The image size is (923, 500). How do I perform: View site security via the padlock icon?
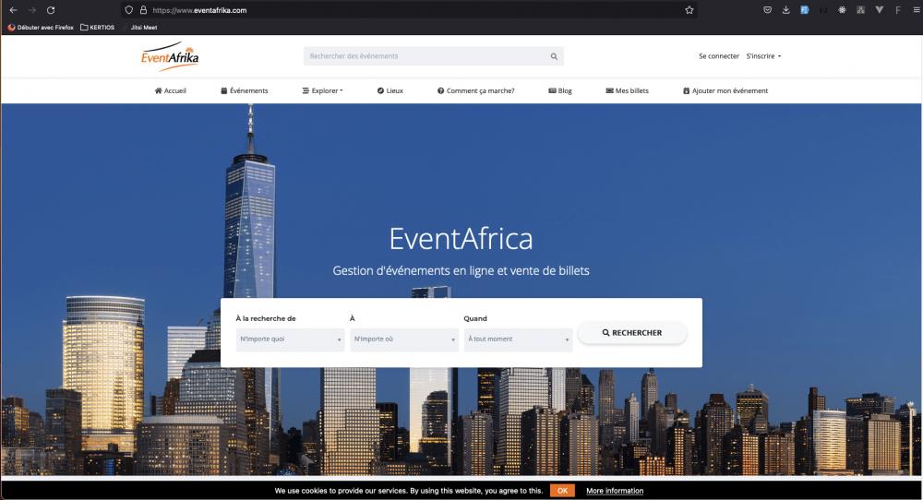[143, 10]
